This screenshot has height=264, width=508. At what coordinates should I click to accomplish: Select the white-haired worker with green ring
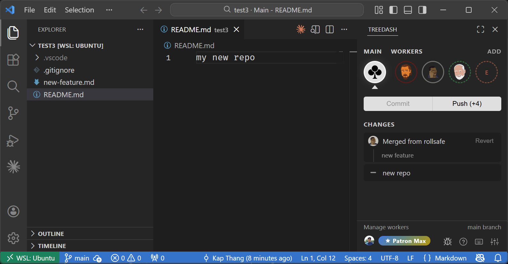point(459,72)
